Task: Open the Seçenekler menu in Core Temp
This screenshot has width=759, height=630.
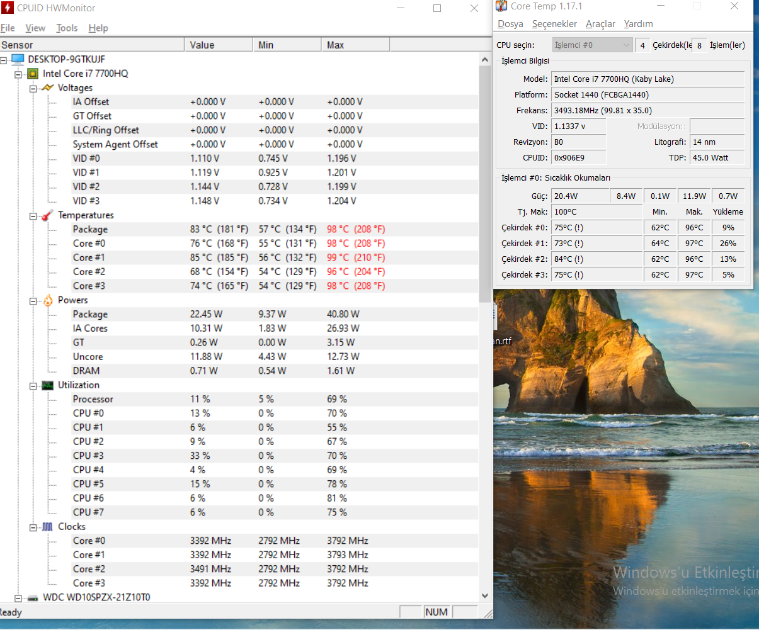Action: click(554, 24)
